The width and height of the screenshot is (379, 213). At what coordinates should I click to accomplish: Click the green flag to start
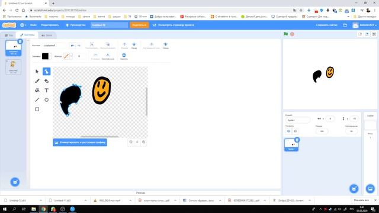pyautogui.click(x=285, y=34)
